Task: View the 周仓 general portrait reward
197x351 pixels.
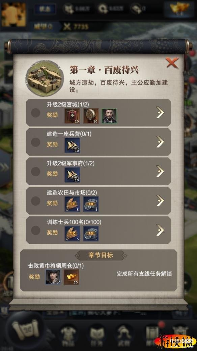Action: tap(53, 277)
